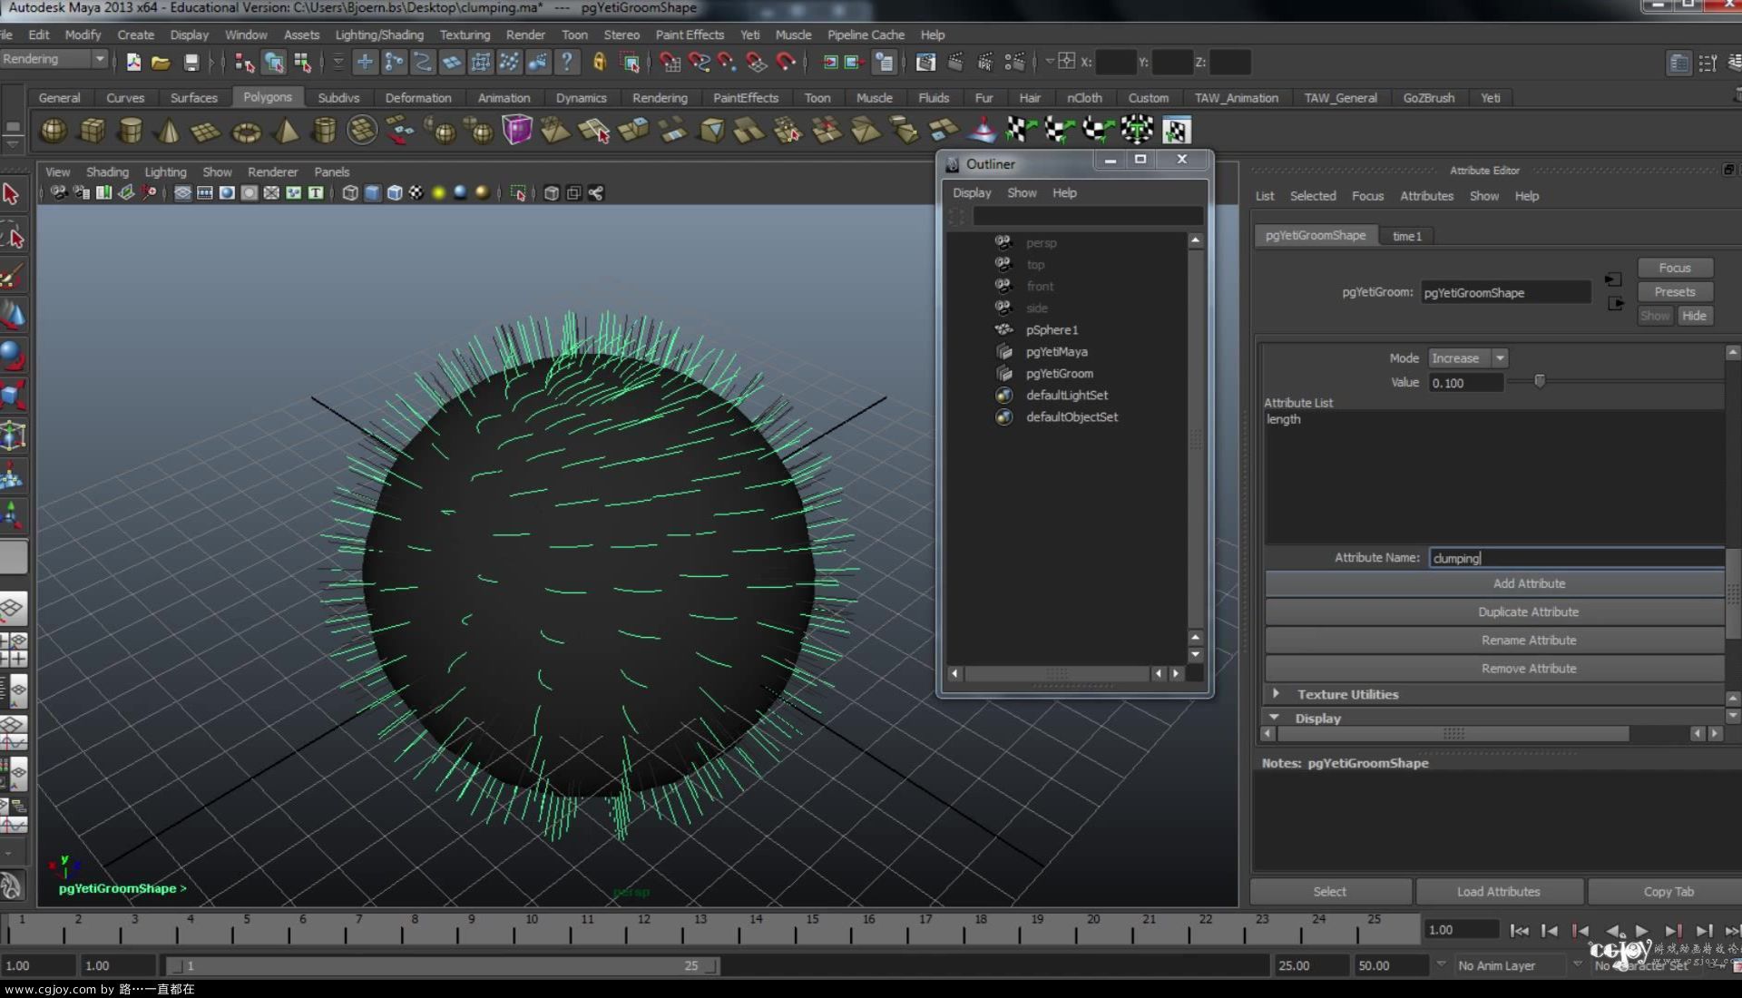Select pgYetiMaya in the Outliner
This screenshot has width=1742, height=998.
(1056, 352)
